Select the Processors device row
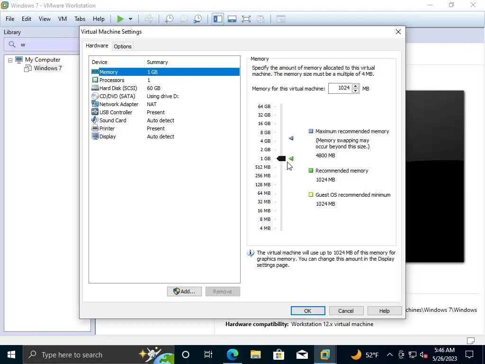 pos(165,80)
